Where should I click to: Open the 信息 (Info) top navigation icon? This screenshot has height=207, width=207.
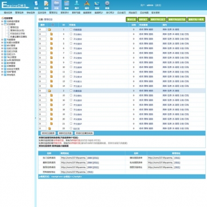(x=46, y=5)
